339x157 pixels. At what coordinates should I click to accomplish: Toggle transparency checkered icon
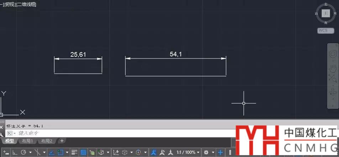83,152
